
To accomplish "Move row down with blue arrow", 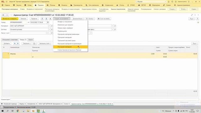I will coord(18,43).
